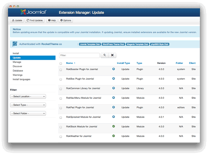Viewport: 208px width, 155px height.
Task: Open Install languages in sidebar
Action: pos(22,79)
